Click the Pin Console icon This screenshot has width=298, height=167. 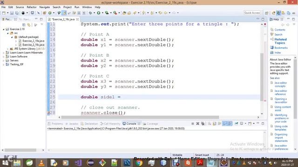point(236,124)
